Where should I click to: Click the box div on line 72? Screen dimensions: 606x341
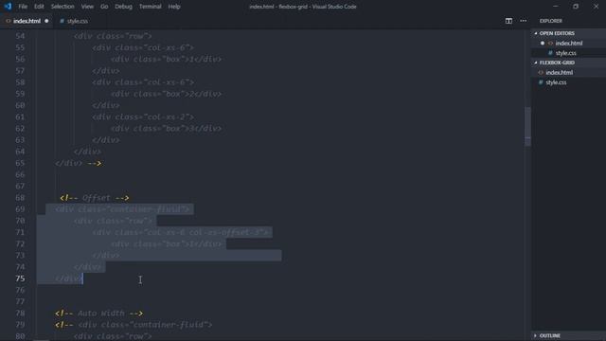pos(167,244)
